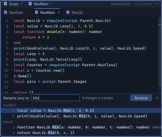Image resolution: width=162 pixels, height=137 pixels.
Task: Open the three-dot more options menu
Action: (157, 4)
